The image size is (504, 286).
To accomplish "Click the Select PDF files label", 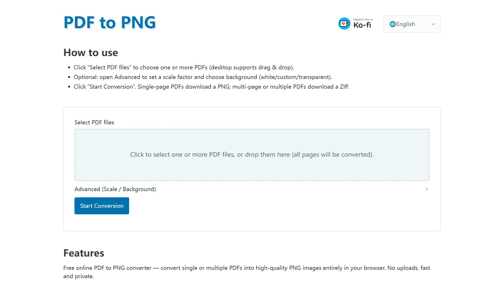I will coord(94,123).
